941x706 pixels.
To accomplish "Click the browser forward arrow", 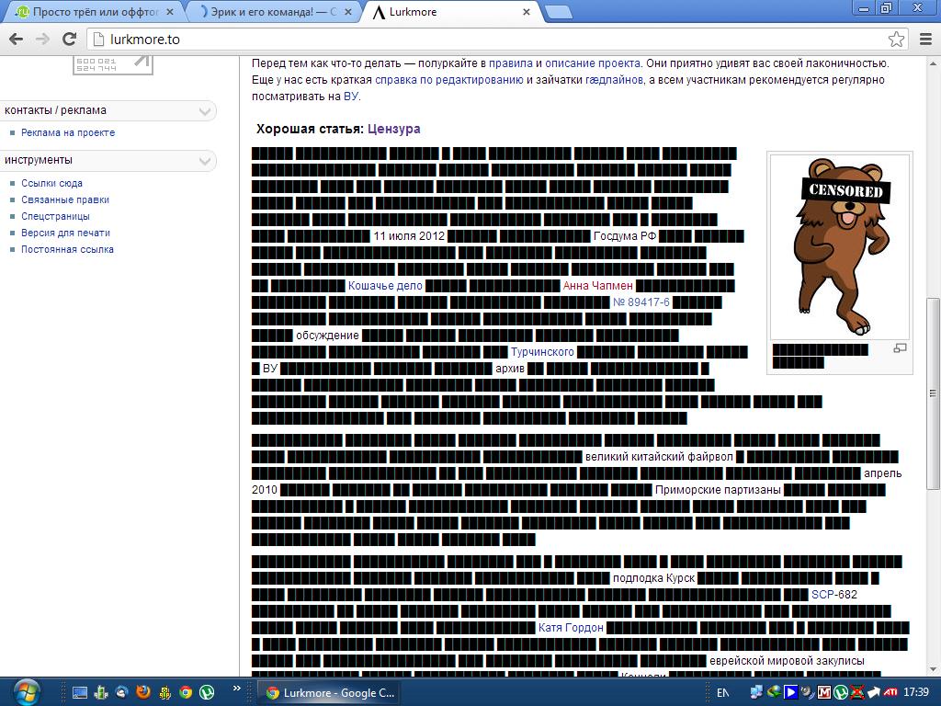I will coord(42,40).
